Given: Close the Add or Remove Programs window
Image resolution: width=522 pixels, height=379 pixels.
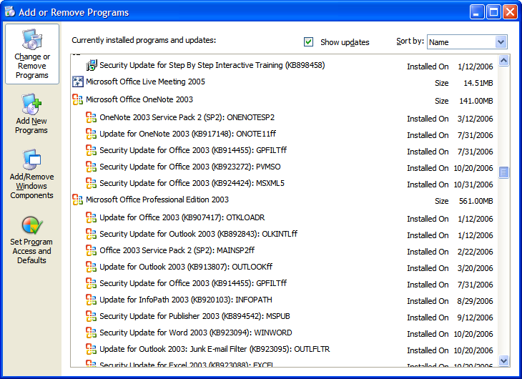Looking at the screenshot, I should point(510,12).
